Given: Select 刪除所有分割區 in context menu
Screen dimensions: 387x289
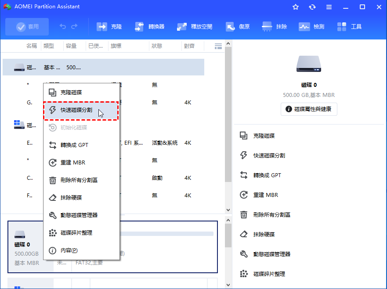Looking at the screenshot, I should click(81, 180).
